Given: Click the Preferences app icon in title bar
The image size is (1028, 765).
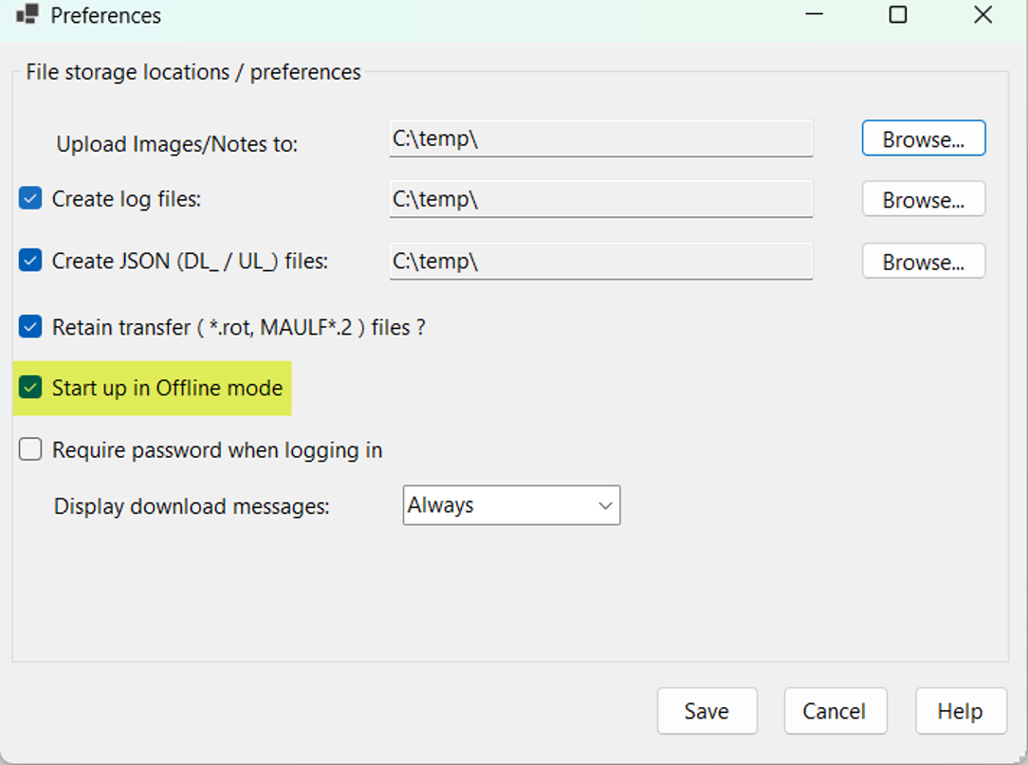Looking at the screenshot, I should pyautogui.click(x=27, y=15).
